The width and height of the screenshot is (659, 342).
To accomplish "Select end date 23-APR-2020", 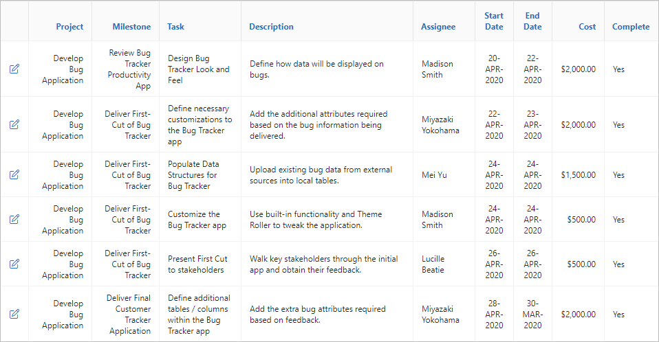I will [x=532, y=124].
